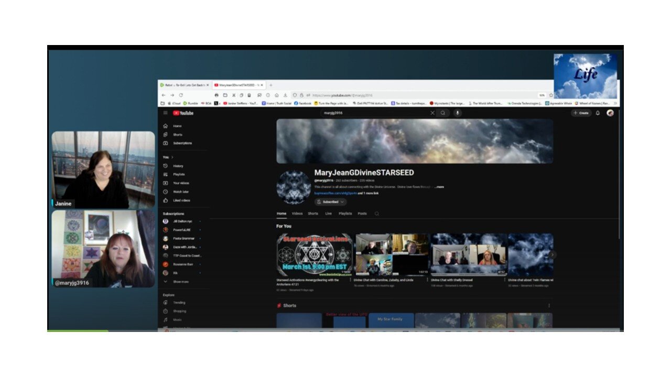Switch to the Rebel browser tab
671x377 pixels.
(185, 85)
